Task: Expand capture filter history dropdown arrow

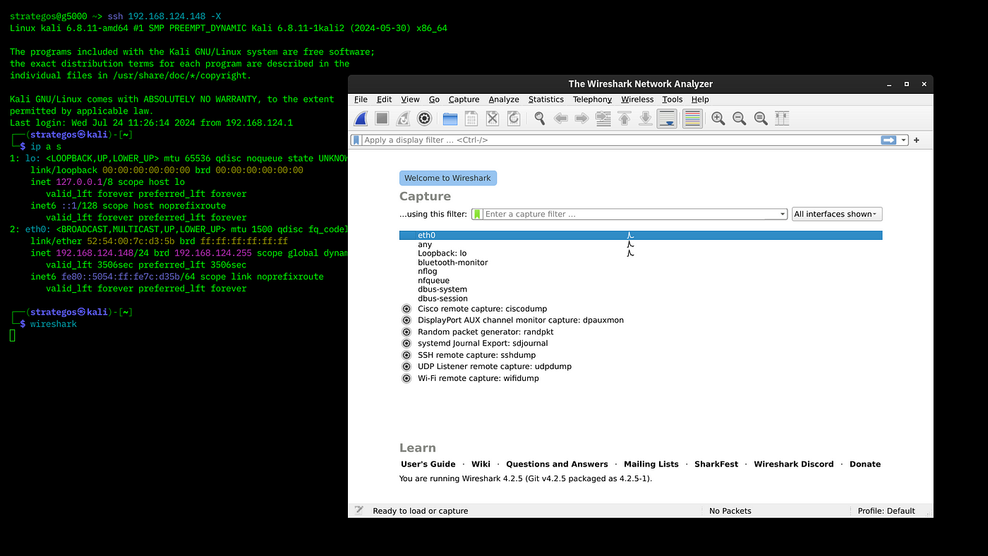Action: tap(783, 214)
